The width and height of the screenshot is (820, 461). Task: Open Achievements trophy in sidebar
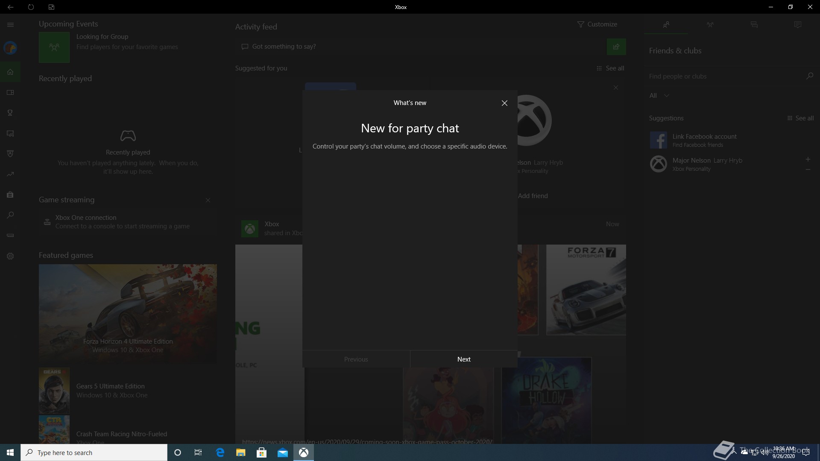[10, 113]
